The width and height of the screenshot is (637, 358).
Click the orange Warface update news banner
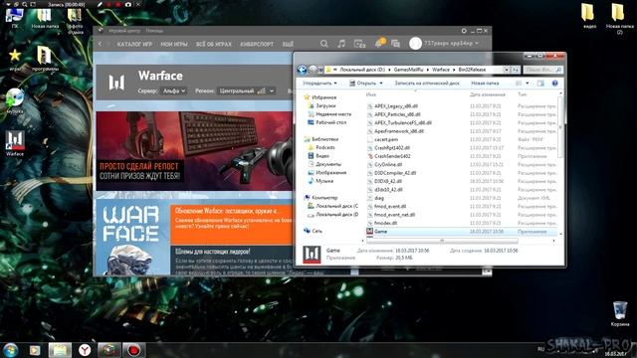click(x=232, y=225)
